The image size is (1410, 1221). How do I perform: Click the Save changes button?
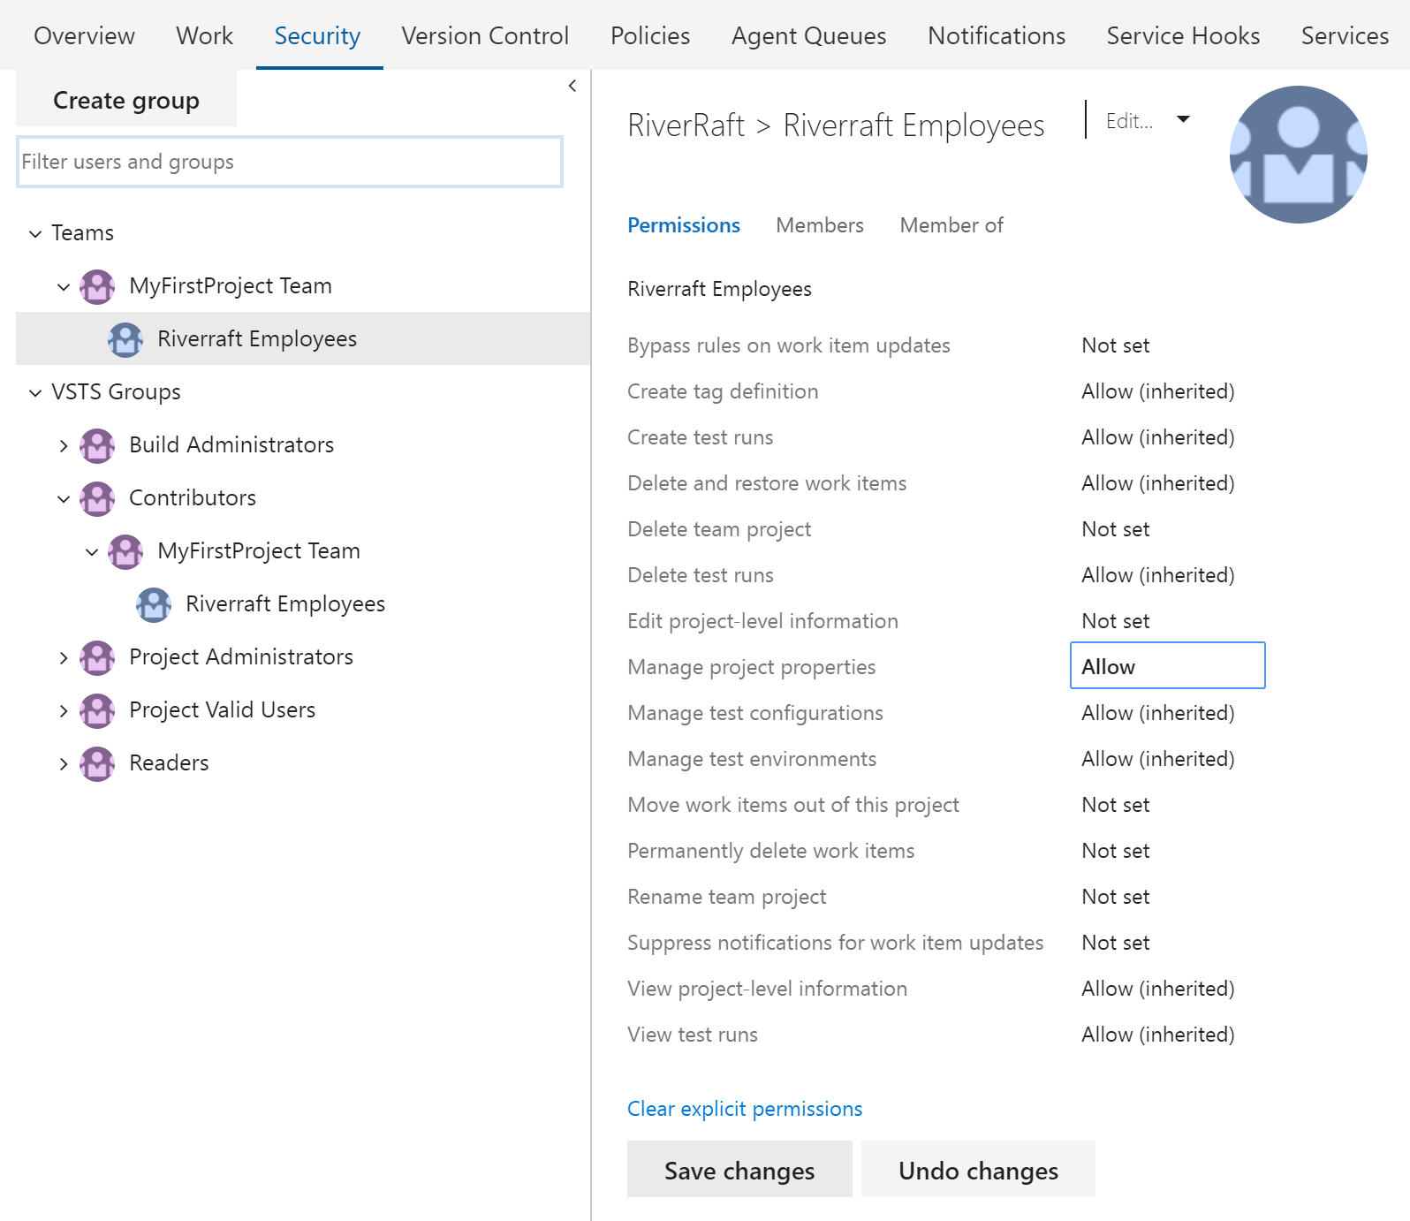click(739, 1170)
